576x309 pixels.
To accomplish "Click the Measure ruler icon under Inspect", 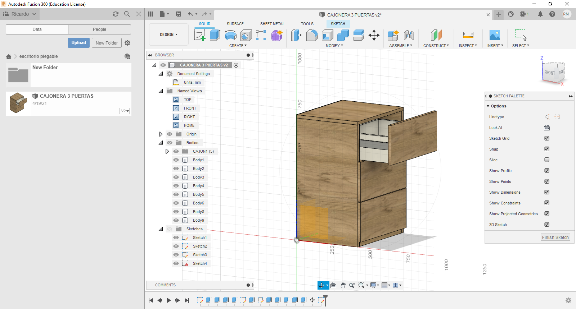I will click(x=468, y=35).
